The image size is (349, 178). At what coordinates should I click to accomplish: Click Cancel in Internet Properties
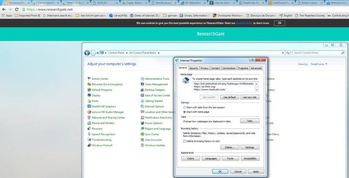(x=238, y=171)
